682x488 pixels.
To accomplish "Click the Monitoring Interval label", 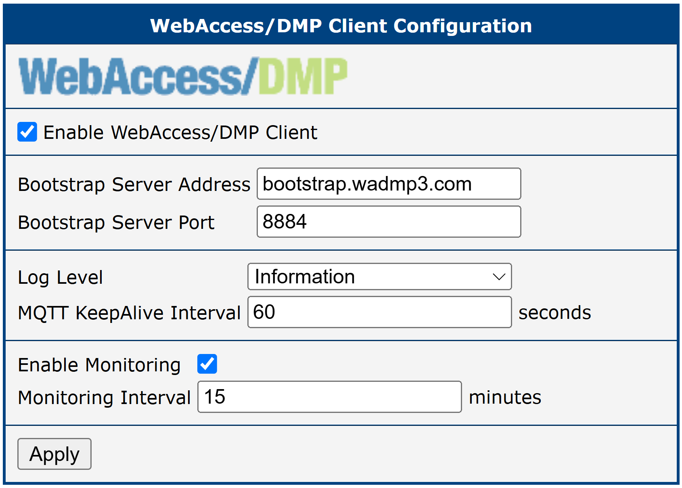I will (x=105, y=398).
